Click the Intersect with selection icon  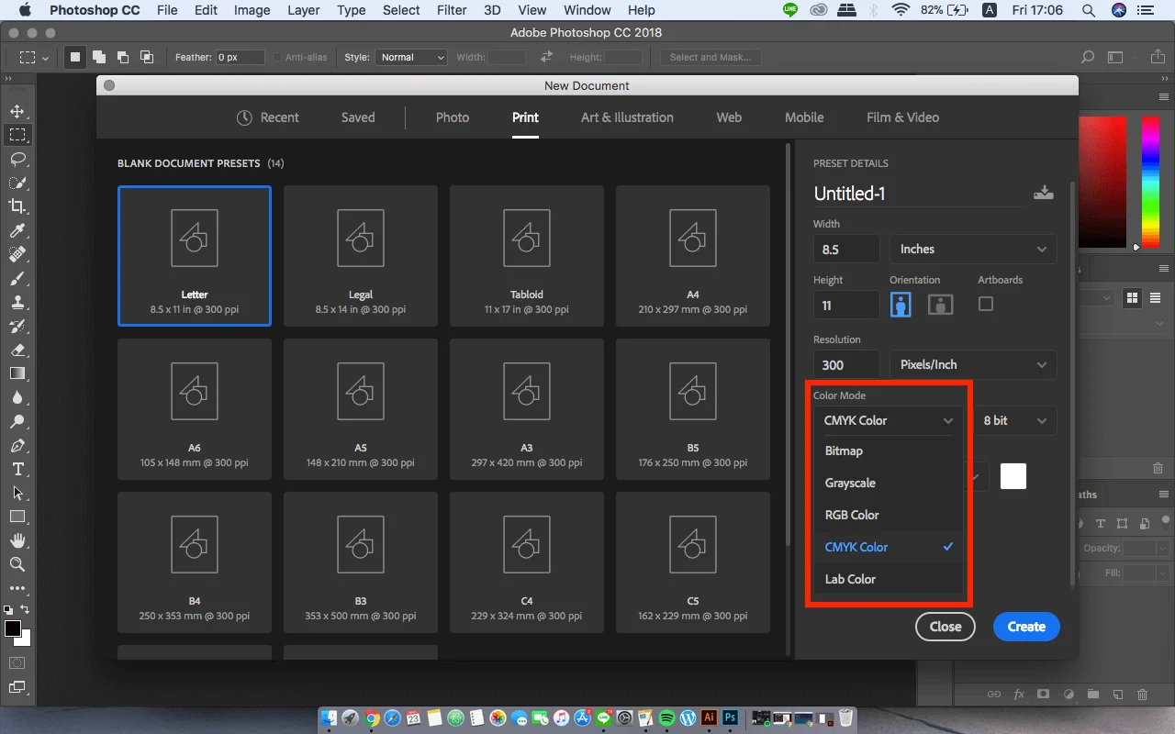coord(147,57)
